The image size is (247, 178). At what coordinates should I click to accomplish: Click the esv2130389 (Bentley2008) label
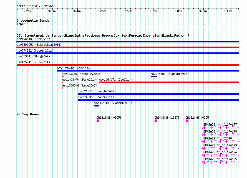click(x=82, y=74)
